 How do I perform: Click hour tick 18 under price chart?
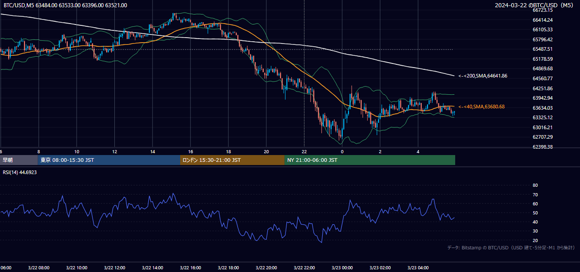point(228,152)
